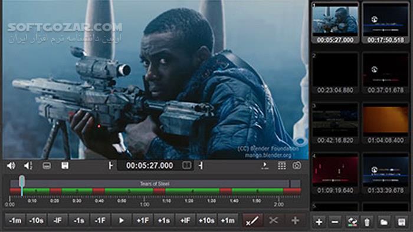Image resolution: width=413 pixels, height=232 pixels.
Task: Toggle the invert segments swap icon
Action: 352,222
